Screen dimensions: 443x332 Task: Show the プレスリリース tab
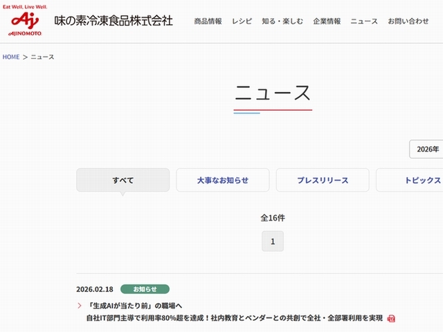point(322,181)
